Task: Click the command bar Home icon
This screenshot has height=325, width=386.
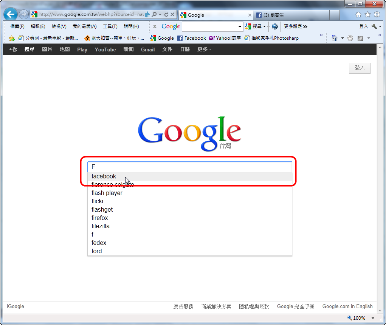Action: [x=335, y=38]
